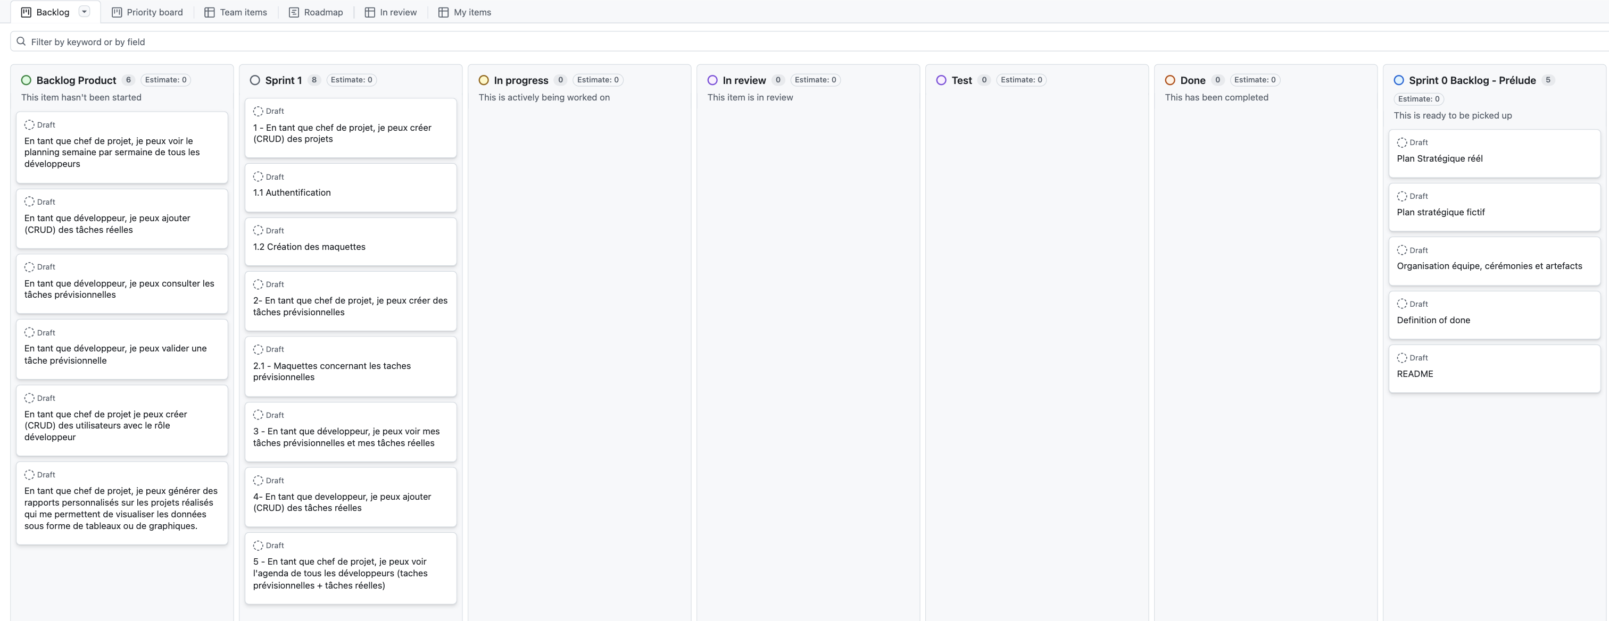Click the green status circle of Backlog Product column
The image size is (1609, 621).
click(x=26, y=80)
